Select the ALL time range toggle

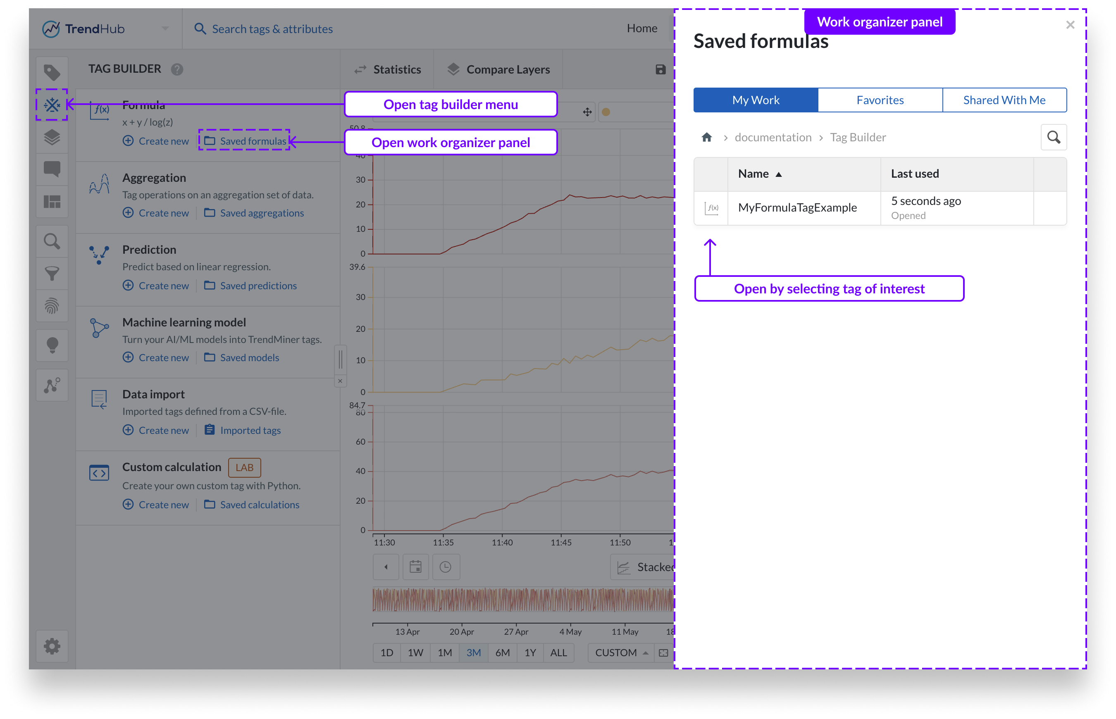point(558,653)
